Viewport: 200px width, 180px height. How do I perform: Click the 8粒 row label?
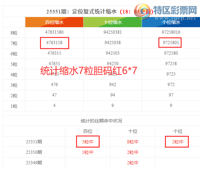click(x=14, y=33)
